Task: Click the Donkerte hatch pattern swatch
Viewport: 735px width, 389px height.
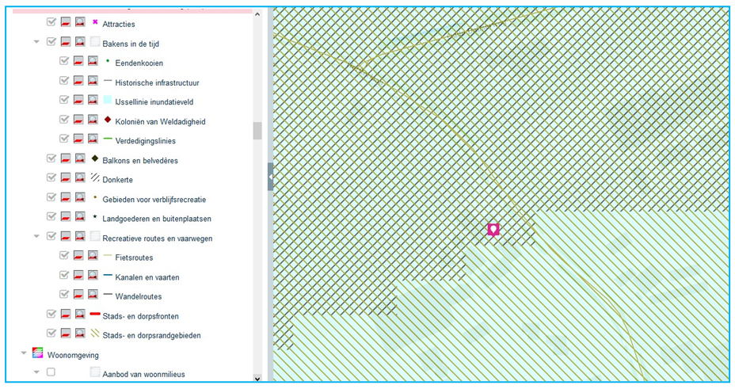Action: (95, 177)
